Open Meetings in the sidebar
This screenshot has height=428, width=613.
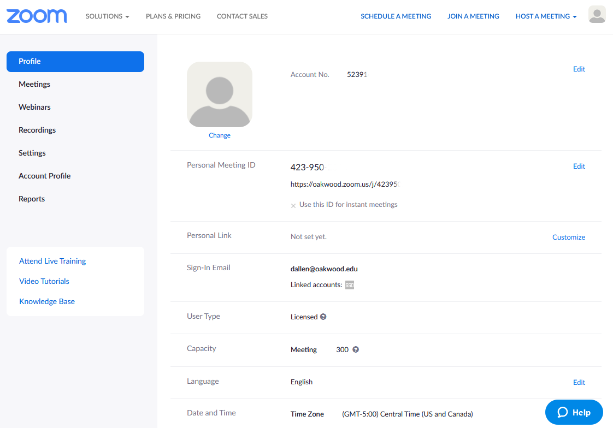pyautogui.click(x=34, y=85)
